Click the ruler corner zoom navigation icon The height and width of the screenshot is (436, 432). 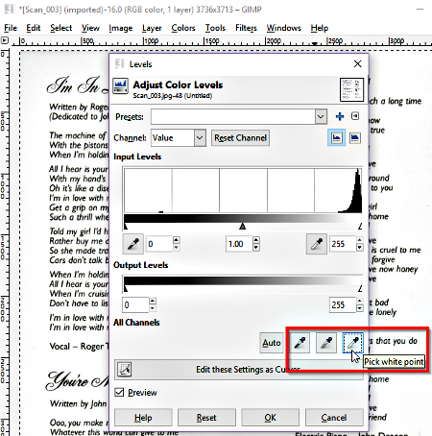click(5, 40)
